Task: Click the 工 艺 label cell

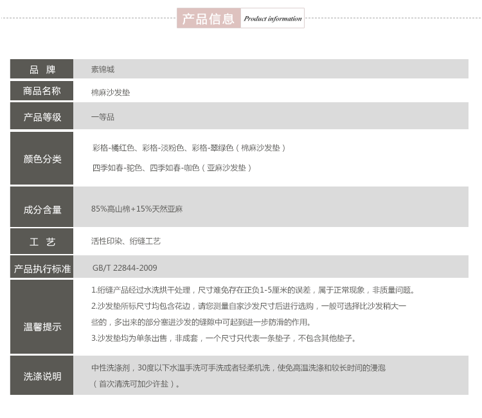Action: pos(42,241)
